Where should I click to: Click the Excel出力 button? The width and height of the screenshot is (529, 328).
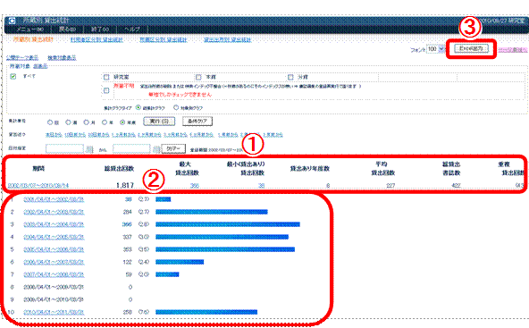coord(471,48)
